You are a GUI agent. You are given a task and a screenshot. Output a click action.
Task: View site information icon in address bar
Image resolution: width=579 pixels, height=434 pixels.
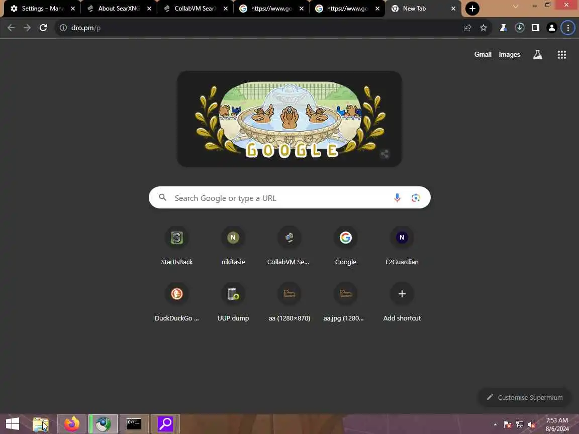coord(63,28)
